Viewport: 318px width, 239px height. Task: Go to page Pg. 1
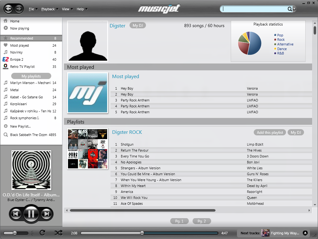click(x=179, y=221)
